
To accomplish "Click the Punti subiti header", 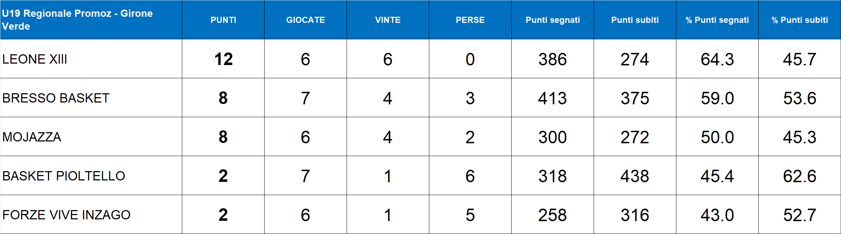I will click(635, 20).
